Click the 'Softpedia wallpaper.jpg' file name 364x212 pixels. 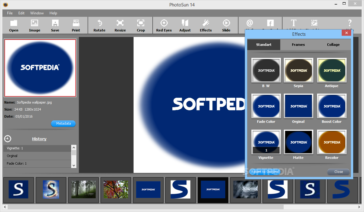tap(34, 102)
